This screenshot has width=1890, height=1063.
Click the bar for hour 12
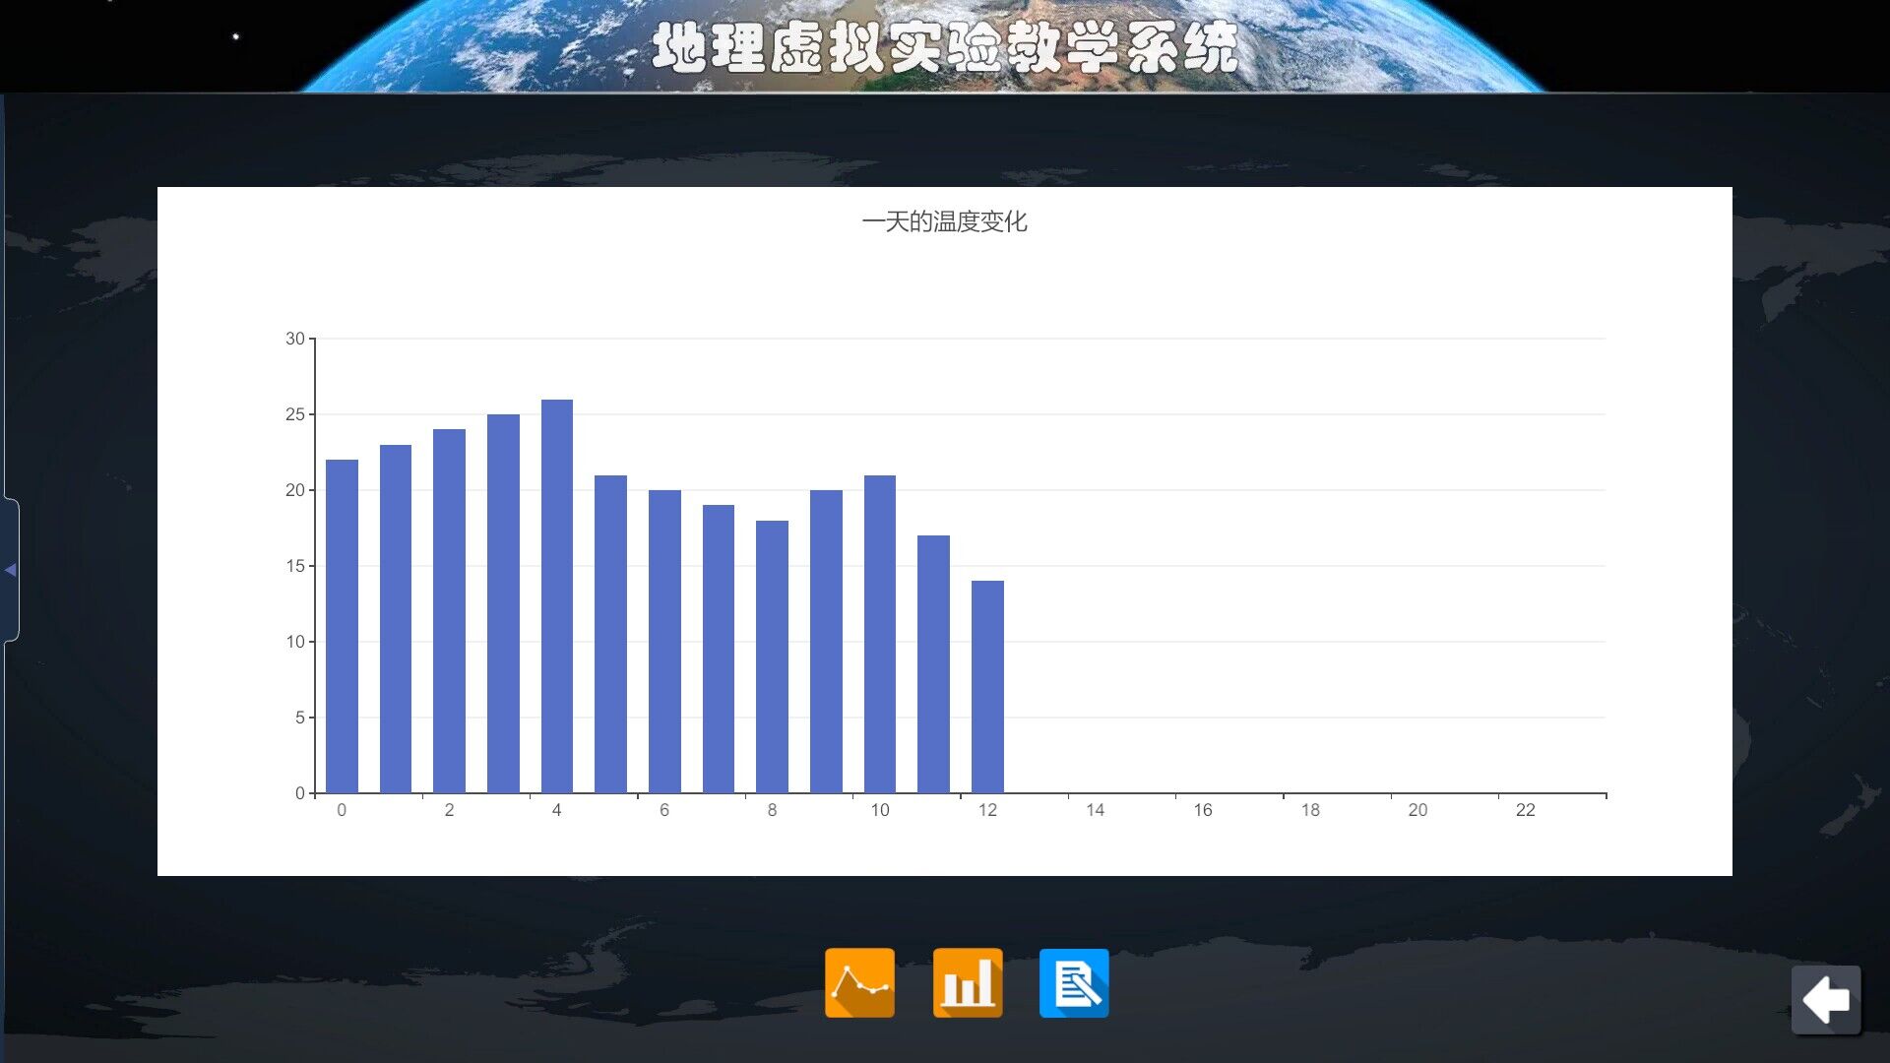coord(987,687)
